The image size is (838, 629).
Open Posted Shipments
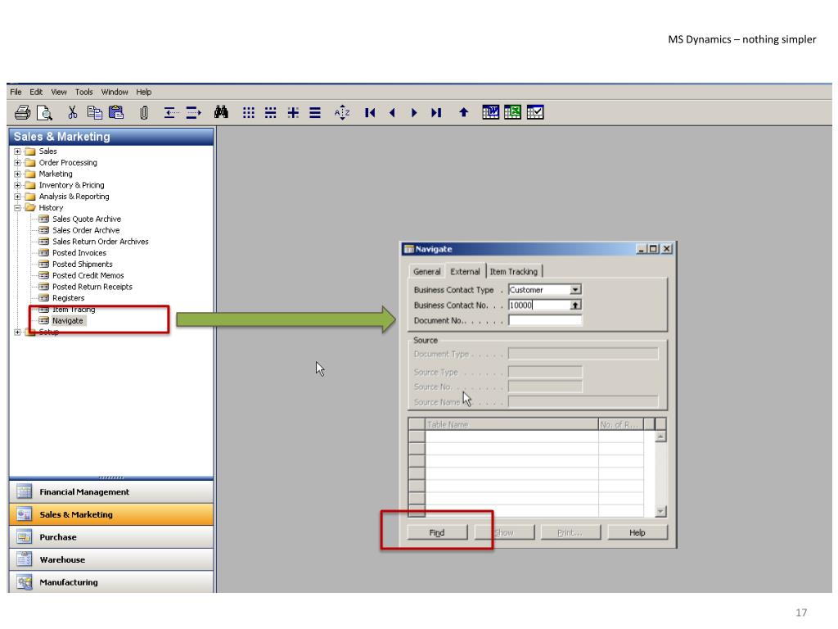pyautogui.click(x=83, y=264)
